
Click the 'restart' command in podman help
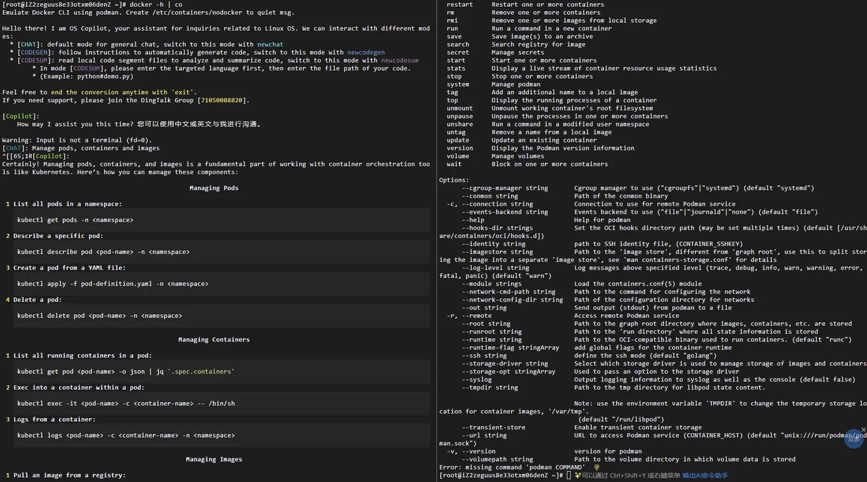coord(460,4)
